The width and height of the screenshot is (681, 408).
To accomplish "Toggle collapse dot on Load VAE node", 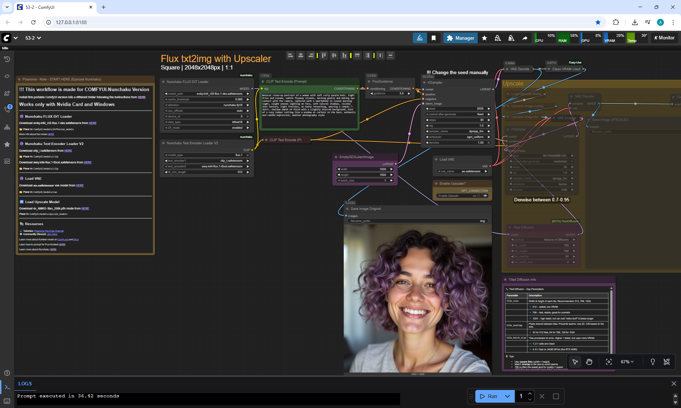I will (436, 160).
